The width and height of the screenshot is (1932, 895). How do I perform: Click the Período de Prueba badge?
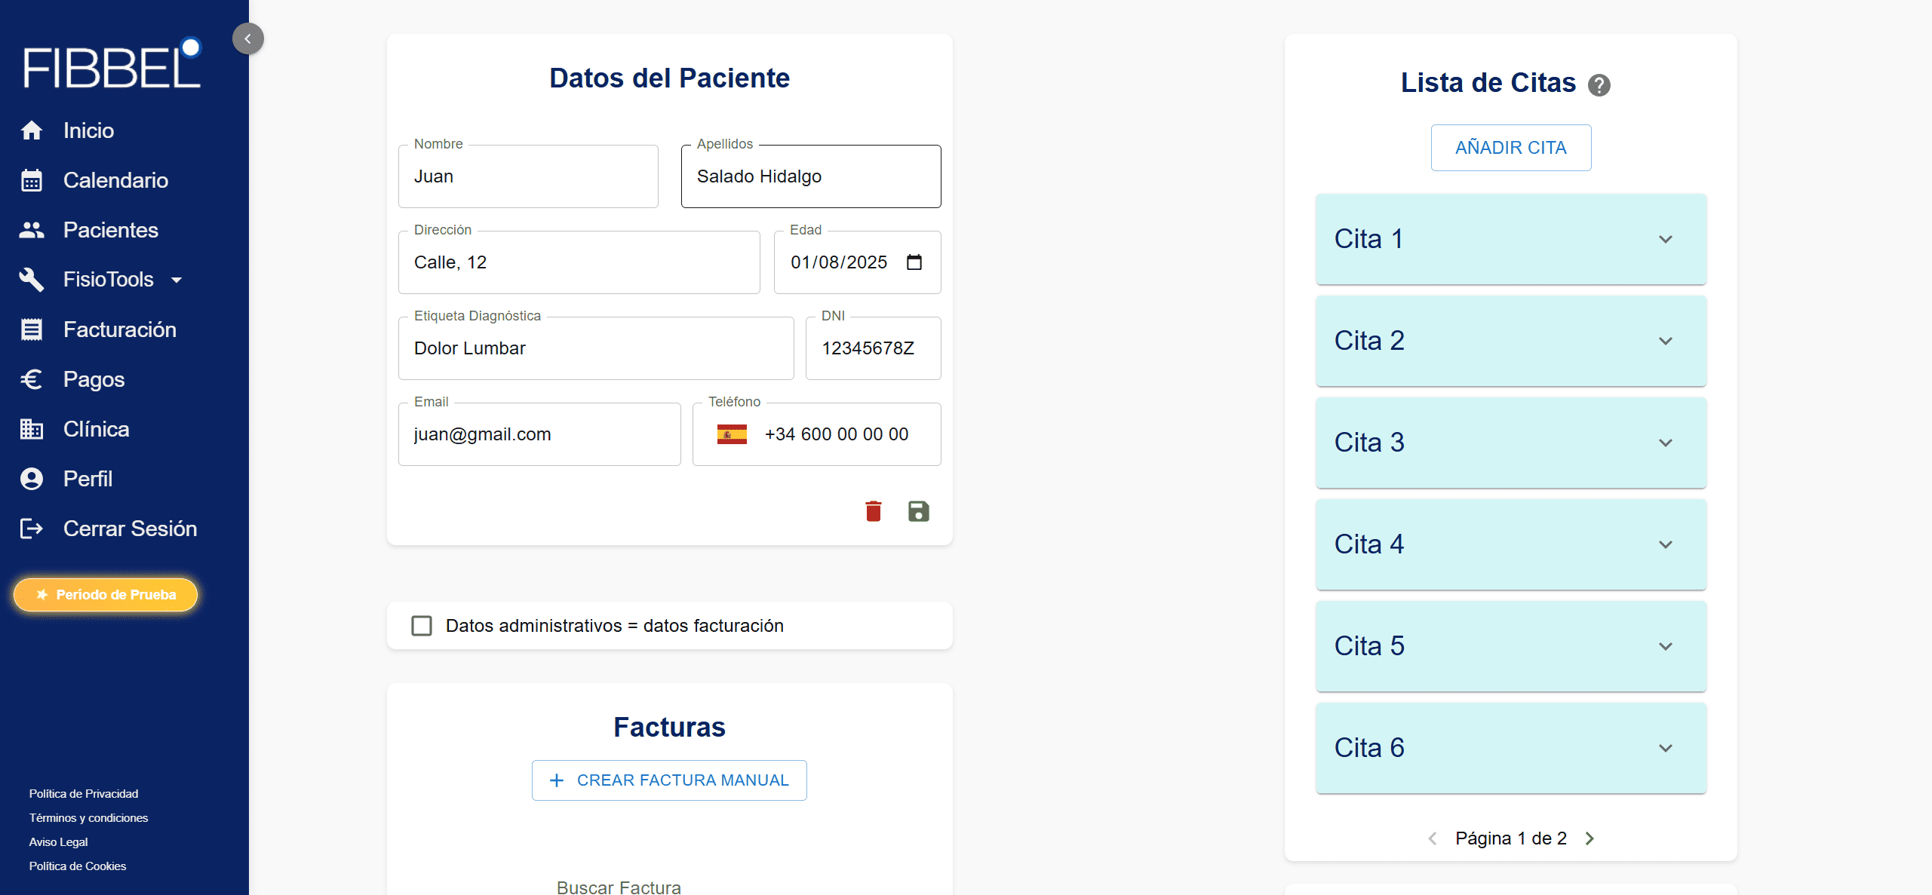point(106,595)
